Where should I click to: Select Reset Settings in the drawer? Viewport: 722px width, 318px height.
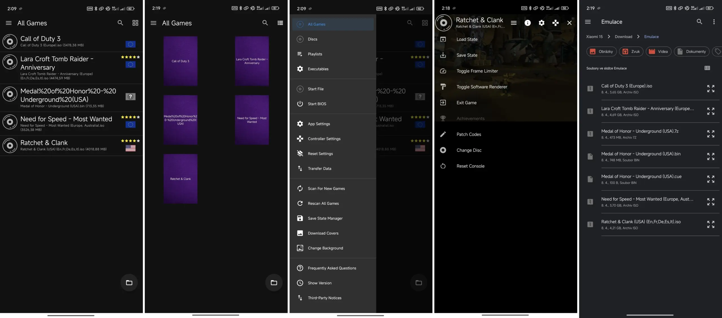(x=333, y=153)
